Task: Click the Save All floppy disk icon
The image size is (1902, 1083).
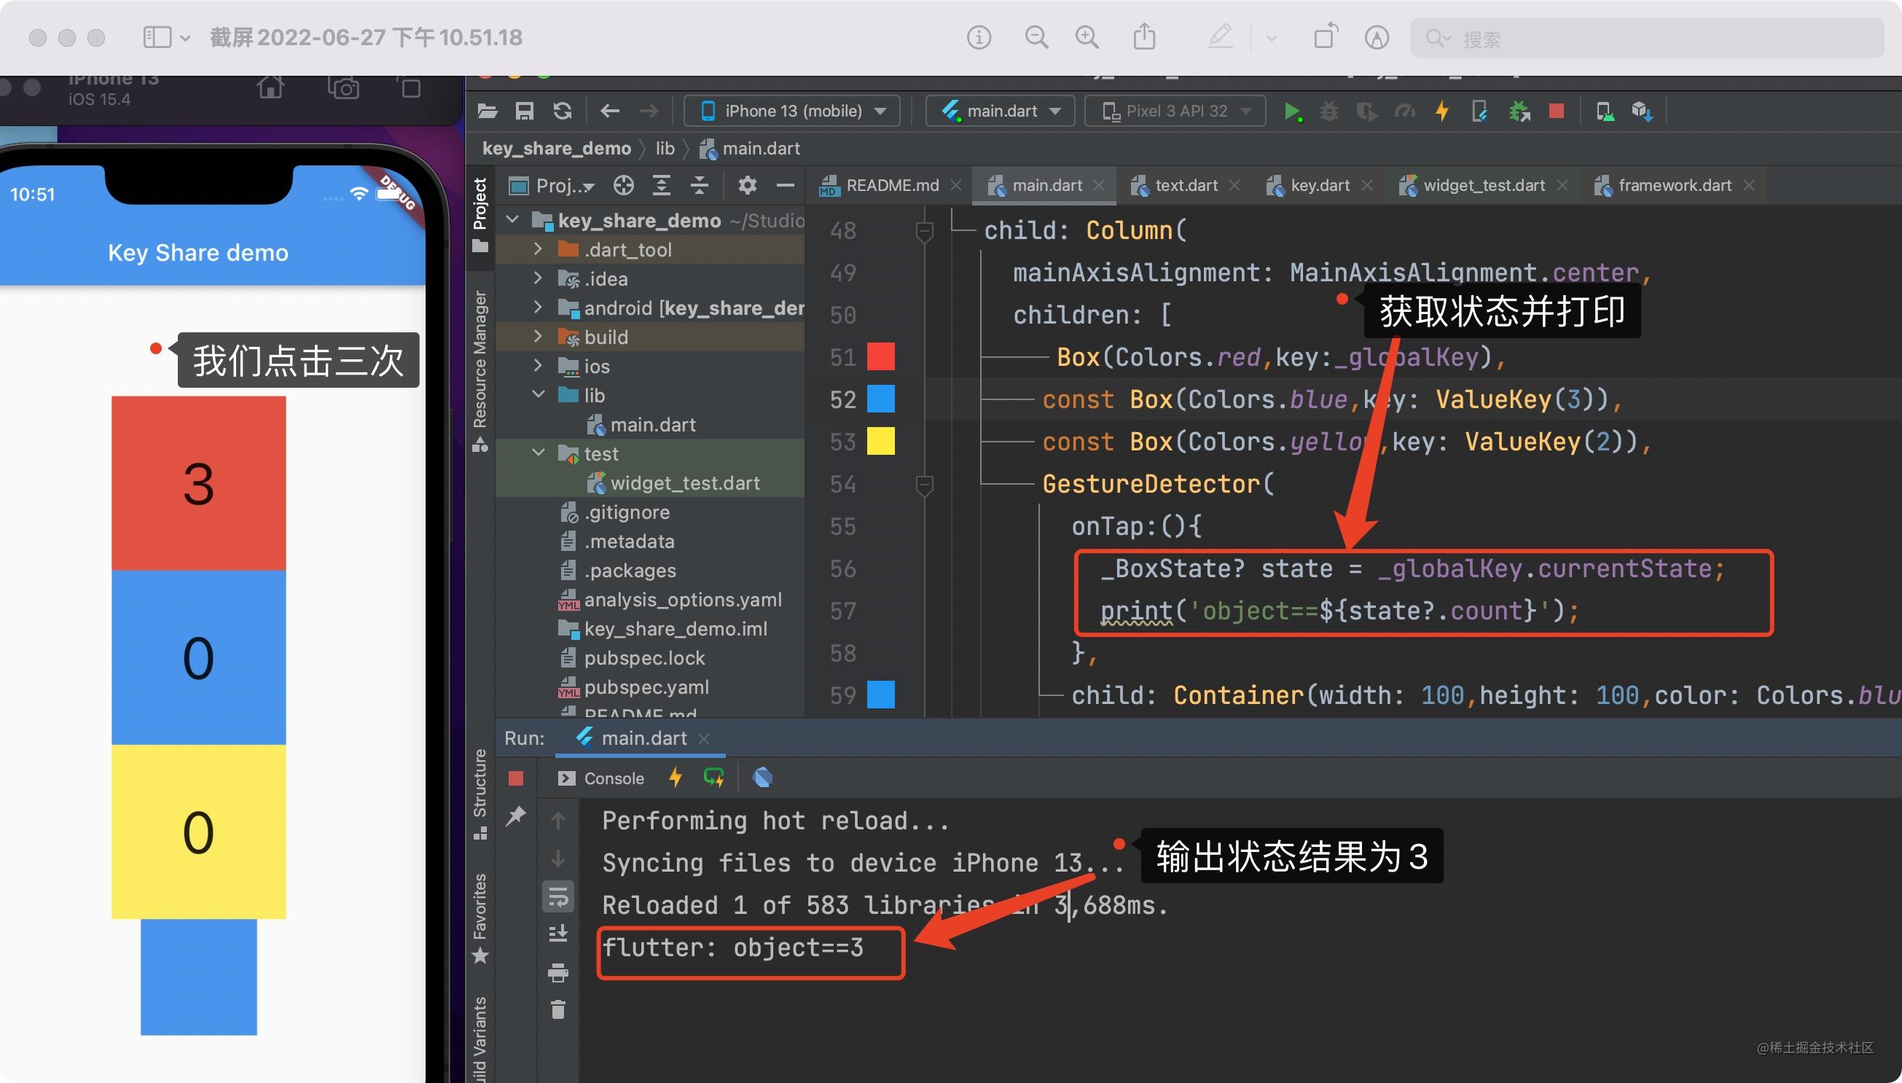Action: (x=524, y=112)
